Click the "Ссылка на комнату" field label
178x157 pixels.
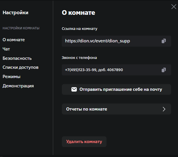[79, 29]
